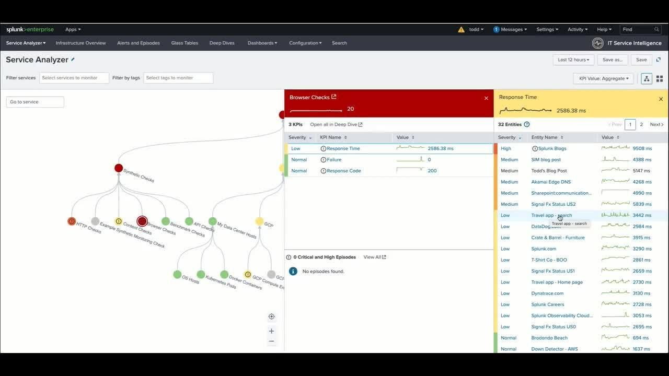Click the Save as... button

click(613, 60)
